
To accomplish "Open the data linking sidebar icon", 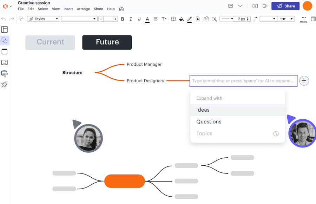I will click(x=5, y=74).
